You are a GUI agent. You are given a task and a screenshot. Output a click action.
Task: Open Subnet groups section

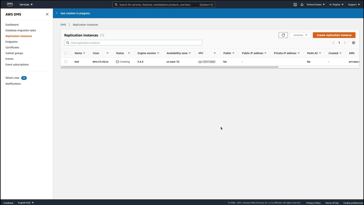pyautogui.click(x=14, y=53)
